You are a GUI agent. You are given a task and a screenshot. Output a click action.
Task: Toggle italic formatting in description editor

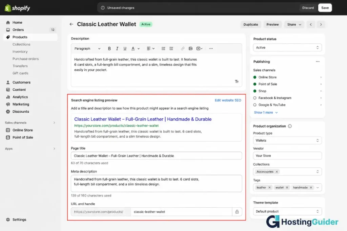click(117, 49)
